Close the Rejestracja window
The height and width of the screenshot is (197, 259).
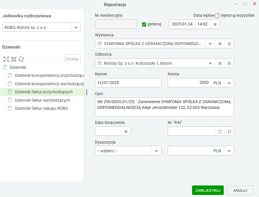click(255, 4)
